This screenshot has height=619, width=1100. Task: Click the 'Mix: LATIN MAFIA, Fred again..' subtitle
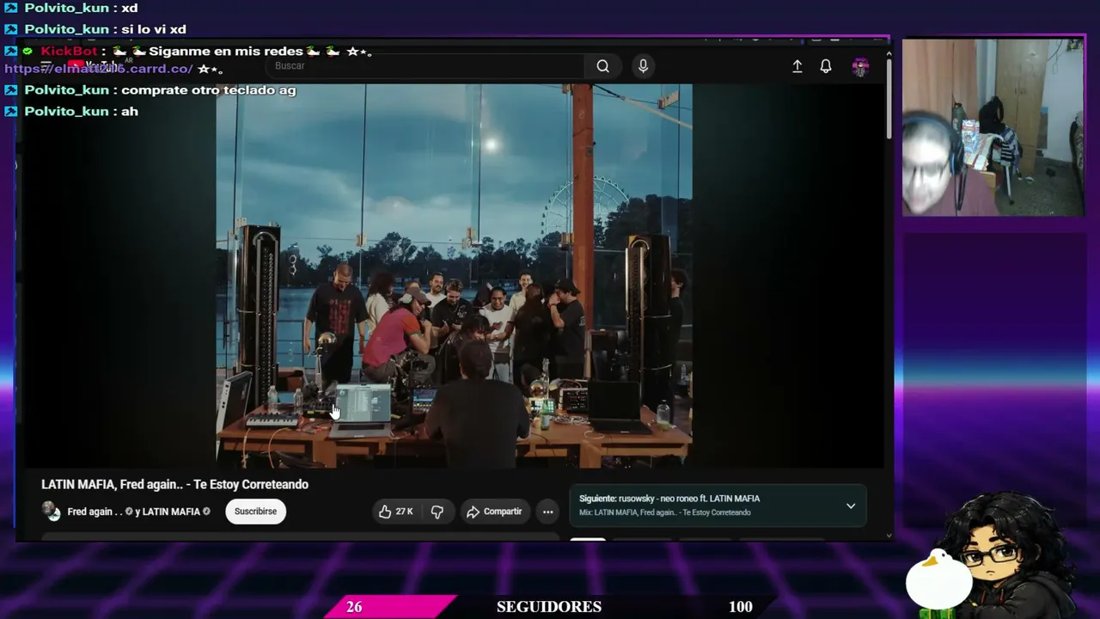[x=665, y=512]
